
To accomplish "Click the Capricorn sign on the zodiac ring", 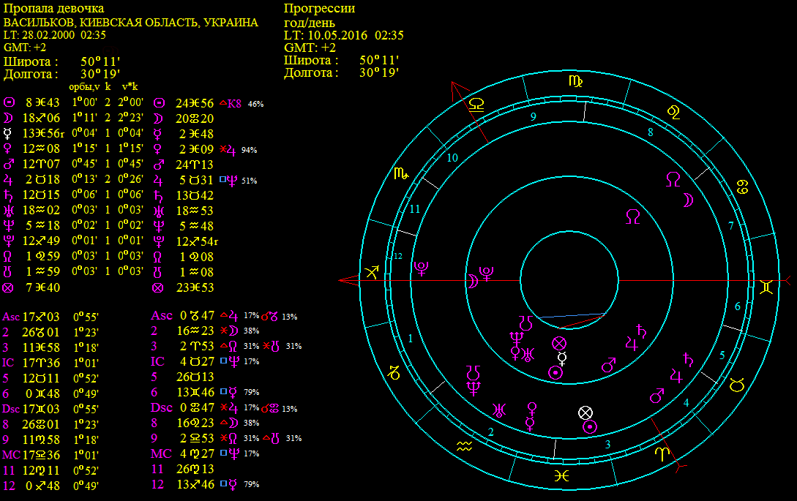I will (x=394, y=372).
